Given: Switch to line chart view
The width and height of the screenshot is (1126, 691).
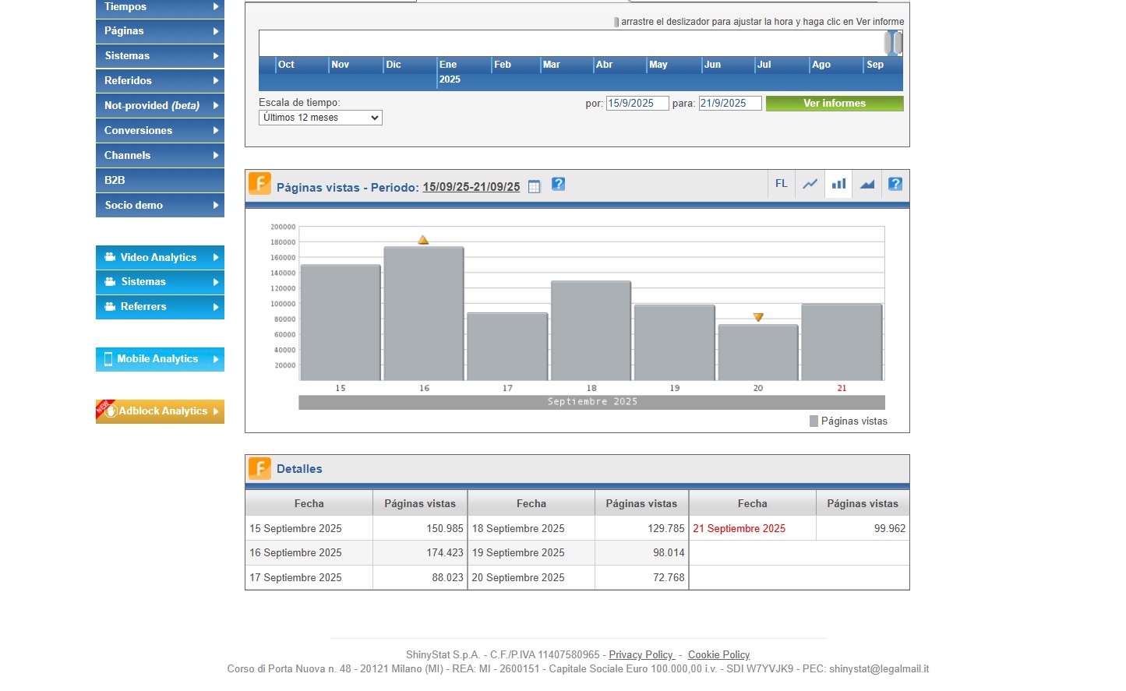Looking at the screenshot, I should [x=810, y=185].
